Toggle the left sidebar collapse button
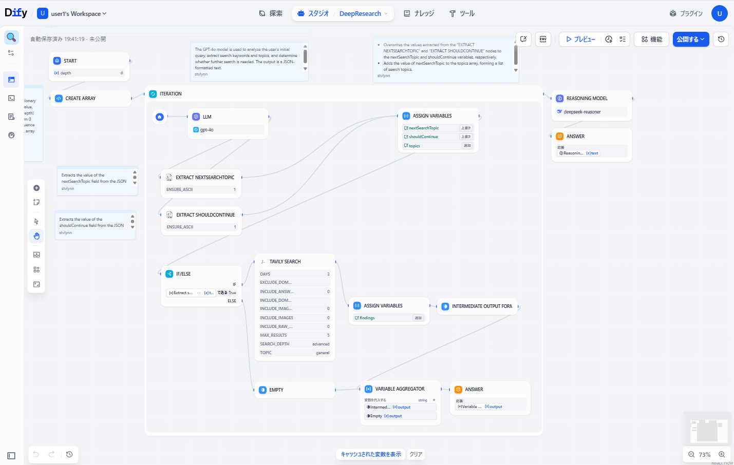Image resolution: width=734 pixels, height=465 pixels. (11, 455)
